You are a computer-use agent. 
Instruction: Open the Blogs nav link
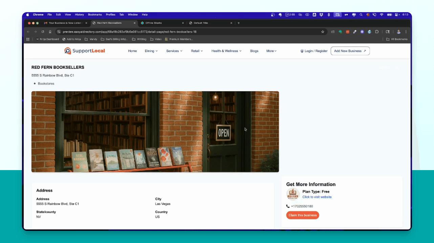coord(254,51)
